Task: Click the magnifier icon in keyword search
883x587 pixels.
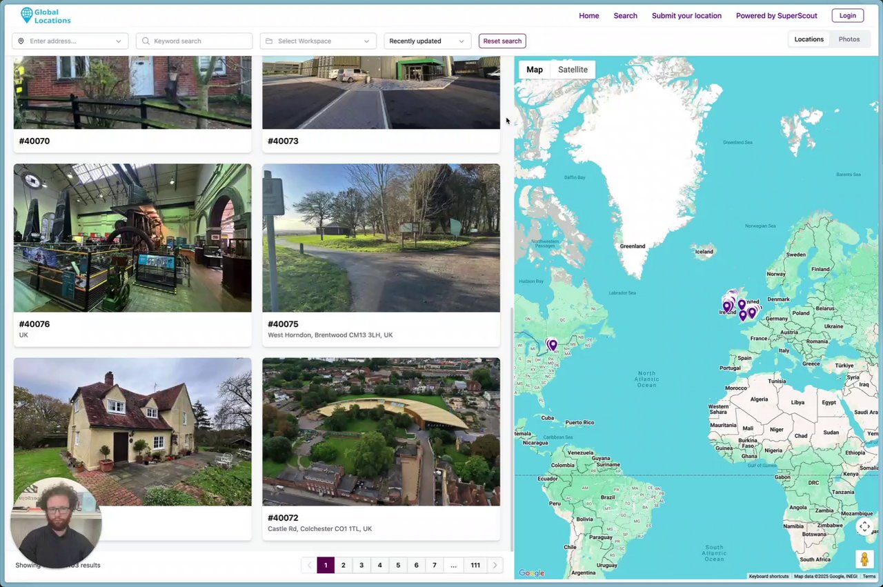Action: pos(146,41)
